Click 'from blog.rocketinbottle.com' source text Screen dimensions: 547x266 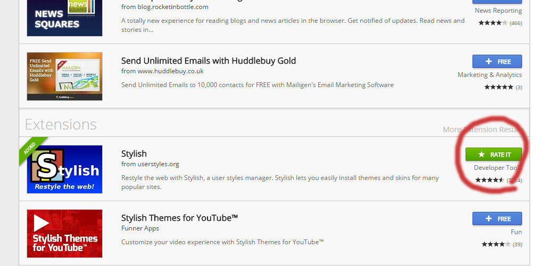point(164,7)
